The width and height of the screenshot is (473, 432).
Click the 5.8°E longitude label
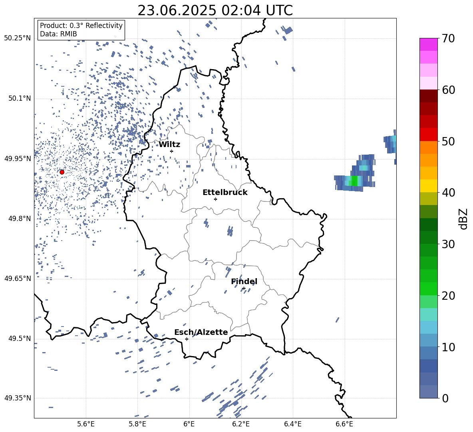pos(138,424)
